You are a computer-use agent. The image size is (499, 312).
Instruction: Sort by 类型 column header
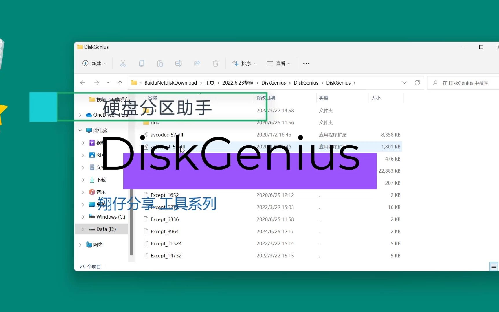tap(323, 98)
